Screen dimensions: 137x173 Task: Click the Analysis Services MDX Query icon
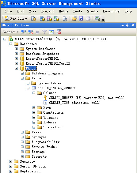click(x=42, y=18)
